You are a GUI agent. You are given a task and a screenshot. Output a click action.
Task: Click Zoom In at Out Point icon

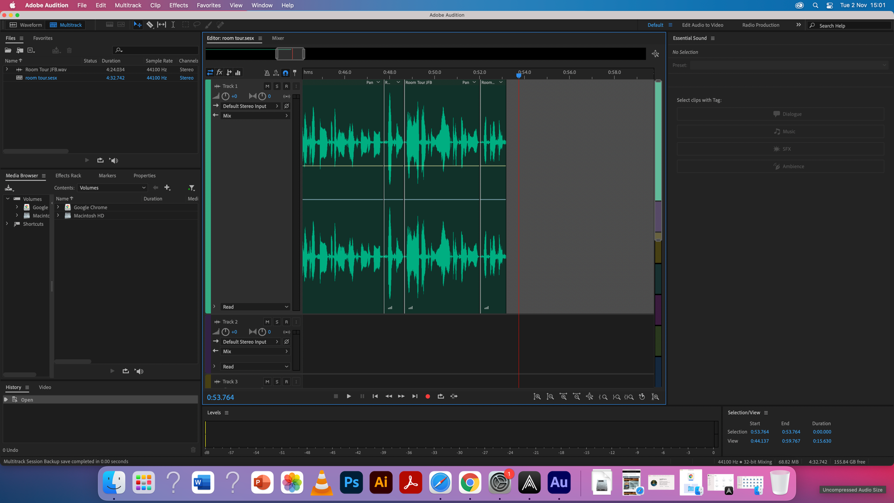(x=616, y=397)
